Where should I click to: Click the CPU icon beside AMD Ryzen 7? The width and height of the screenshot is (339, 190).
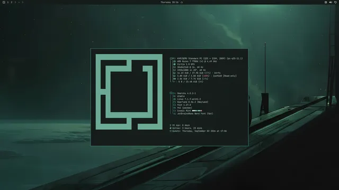174,61
